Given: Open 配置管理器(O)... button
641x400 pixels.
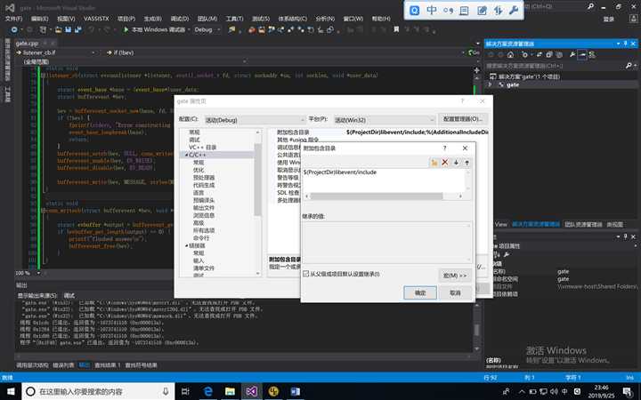Looking at the screenshot, I should 463,119.
